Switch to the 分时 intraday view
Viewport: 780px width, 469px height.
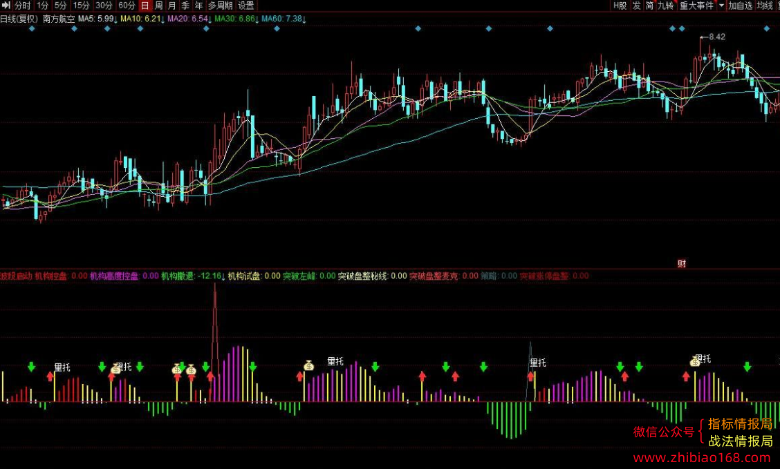tap(22, 6)
